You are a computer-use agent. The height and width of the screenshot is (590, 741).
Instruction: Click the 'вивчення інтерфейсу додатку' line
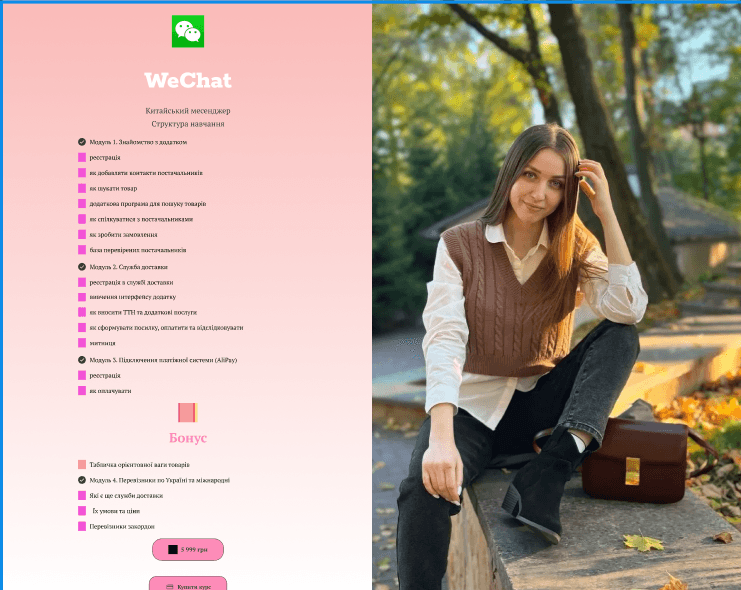click(x=132, y=297)
